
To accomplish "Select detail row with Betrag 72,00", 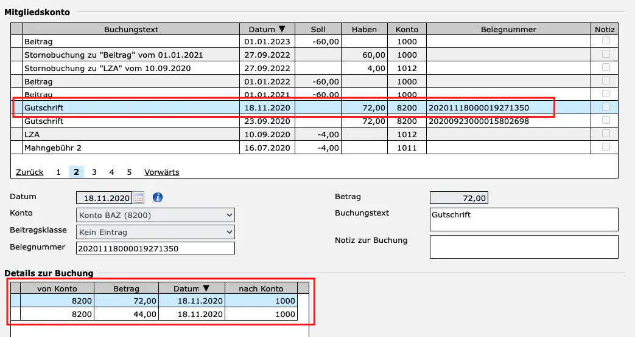I will click(x=154, y=301).
